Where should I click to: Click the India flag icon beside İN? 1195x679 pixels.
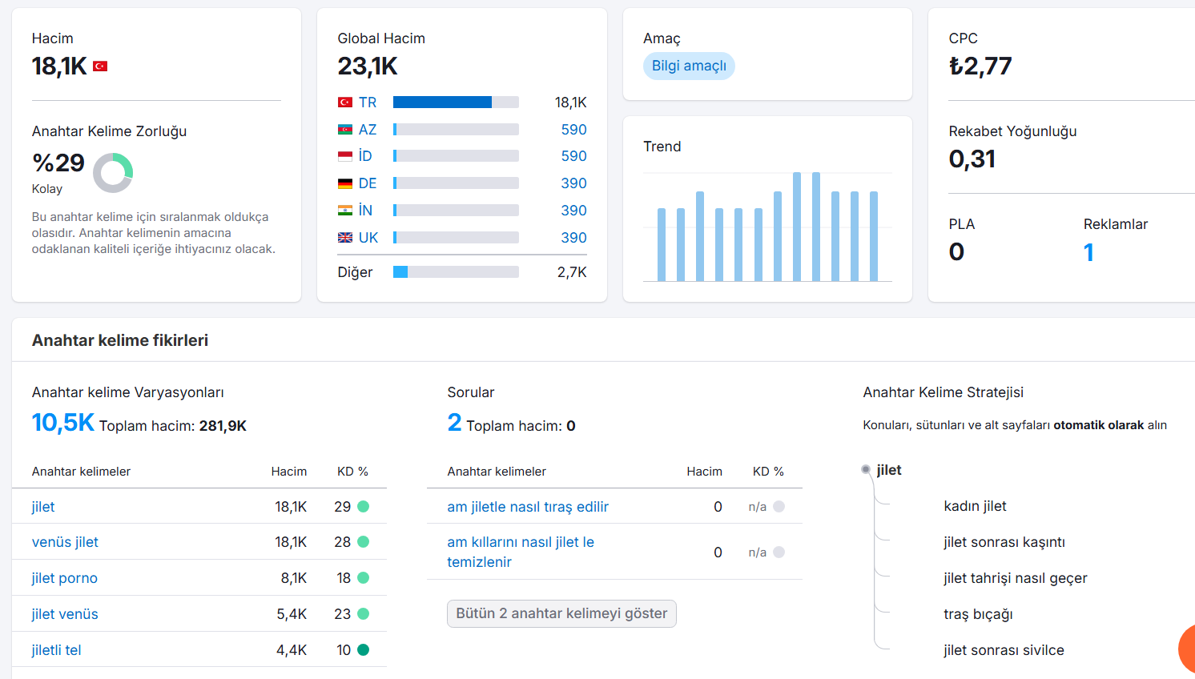pyautogui.click(x=345, y=211)
